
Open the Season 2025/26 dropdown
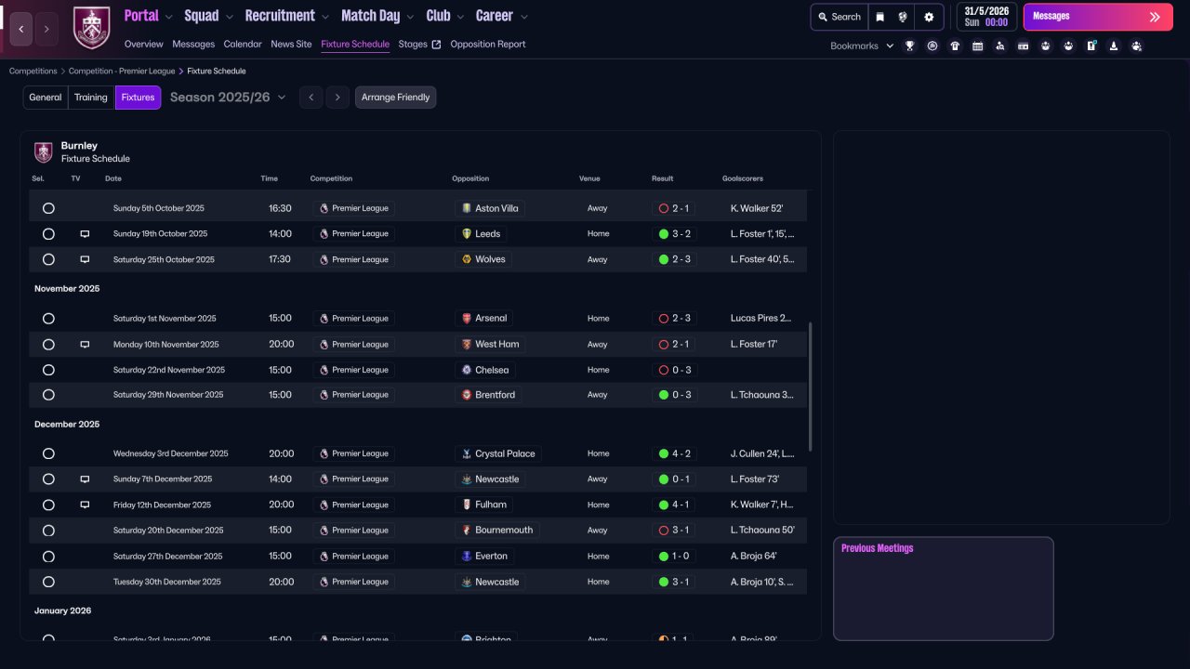click(x=228, y=98)
